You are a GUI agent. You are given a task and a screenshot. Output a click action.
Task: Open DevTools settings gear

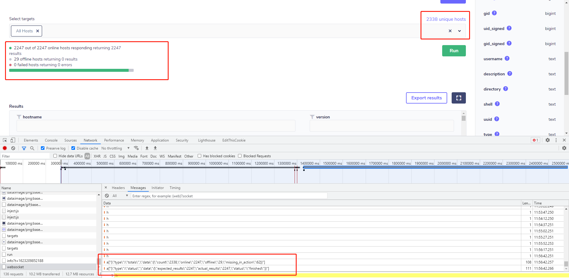point(547,140)
